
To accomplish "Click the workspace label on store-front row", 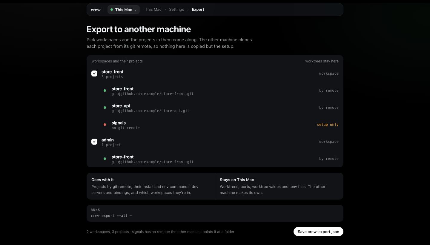I will 329,73.
